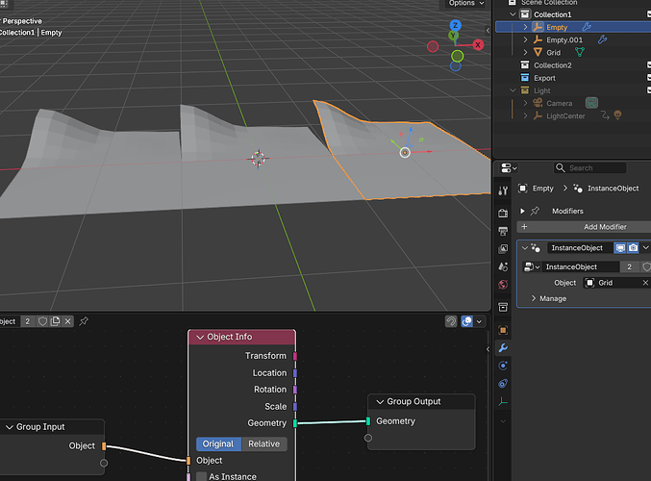Screen dimensions: 651x481
Task: Click the Z axis on viewport gizmo
Action: pyautogui.click(x=456, y=25)
